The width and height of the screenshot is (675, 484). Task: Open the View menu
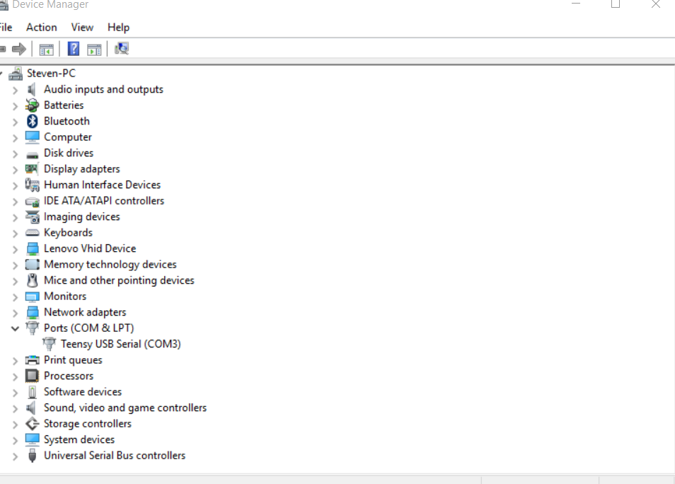click(x=82, y=28)
